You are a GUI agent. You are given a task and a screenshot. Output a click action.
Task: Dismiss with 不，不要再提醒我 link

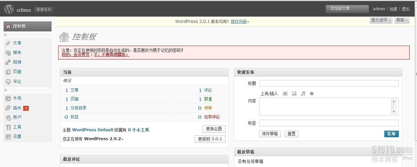click(x=111, y=55)
